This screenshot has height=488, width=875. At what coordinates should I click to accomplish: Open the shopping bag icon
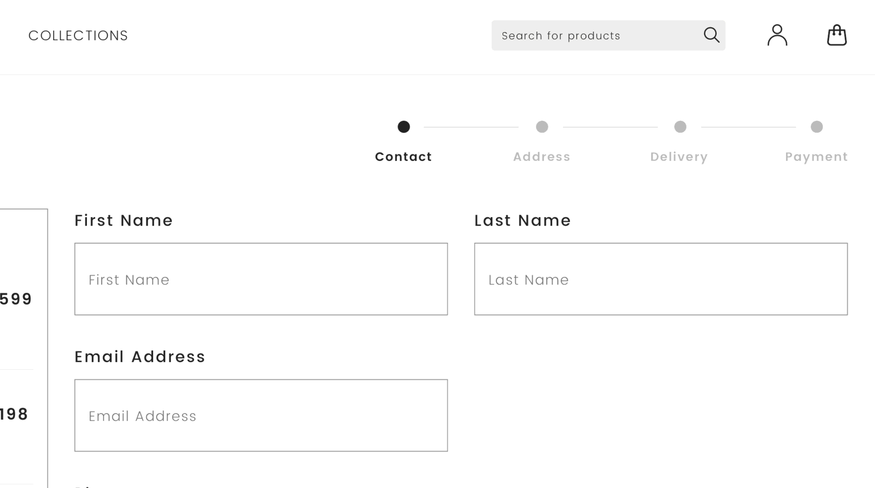coord(836,35)
